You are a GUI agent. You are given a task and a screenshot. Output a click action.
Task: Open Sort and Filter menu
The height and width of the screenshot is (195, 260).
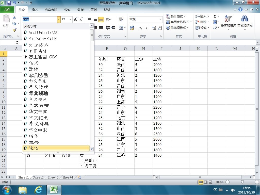[228, 23]
